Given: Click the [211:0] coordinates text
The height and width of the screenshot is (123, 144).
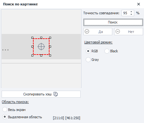Looking at the screenshot, I should click(x=58, y=118).
